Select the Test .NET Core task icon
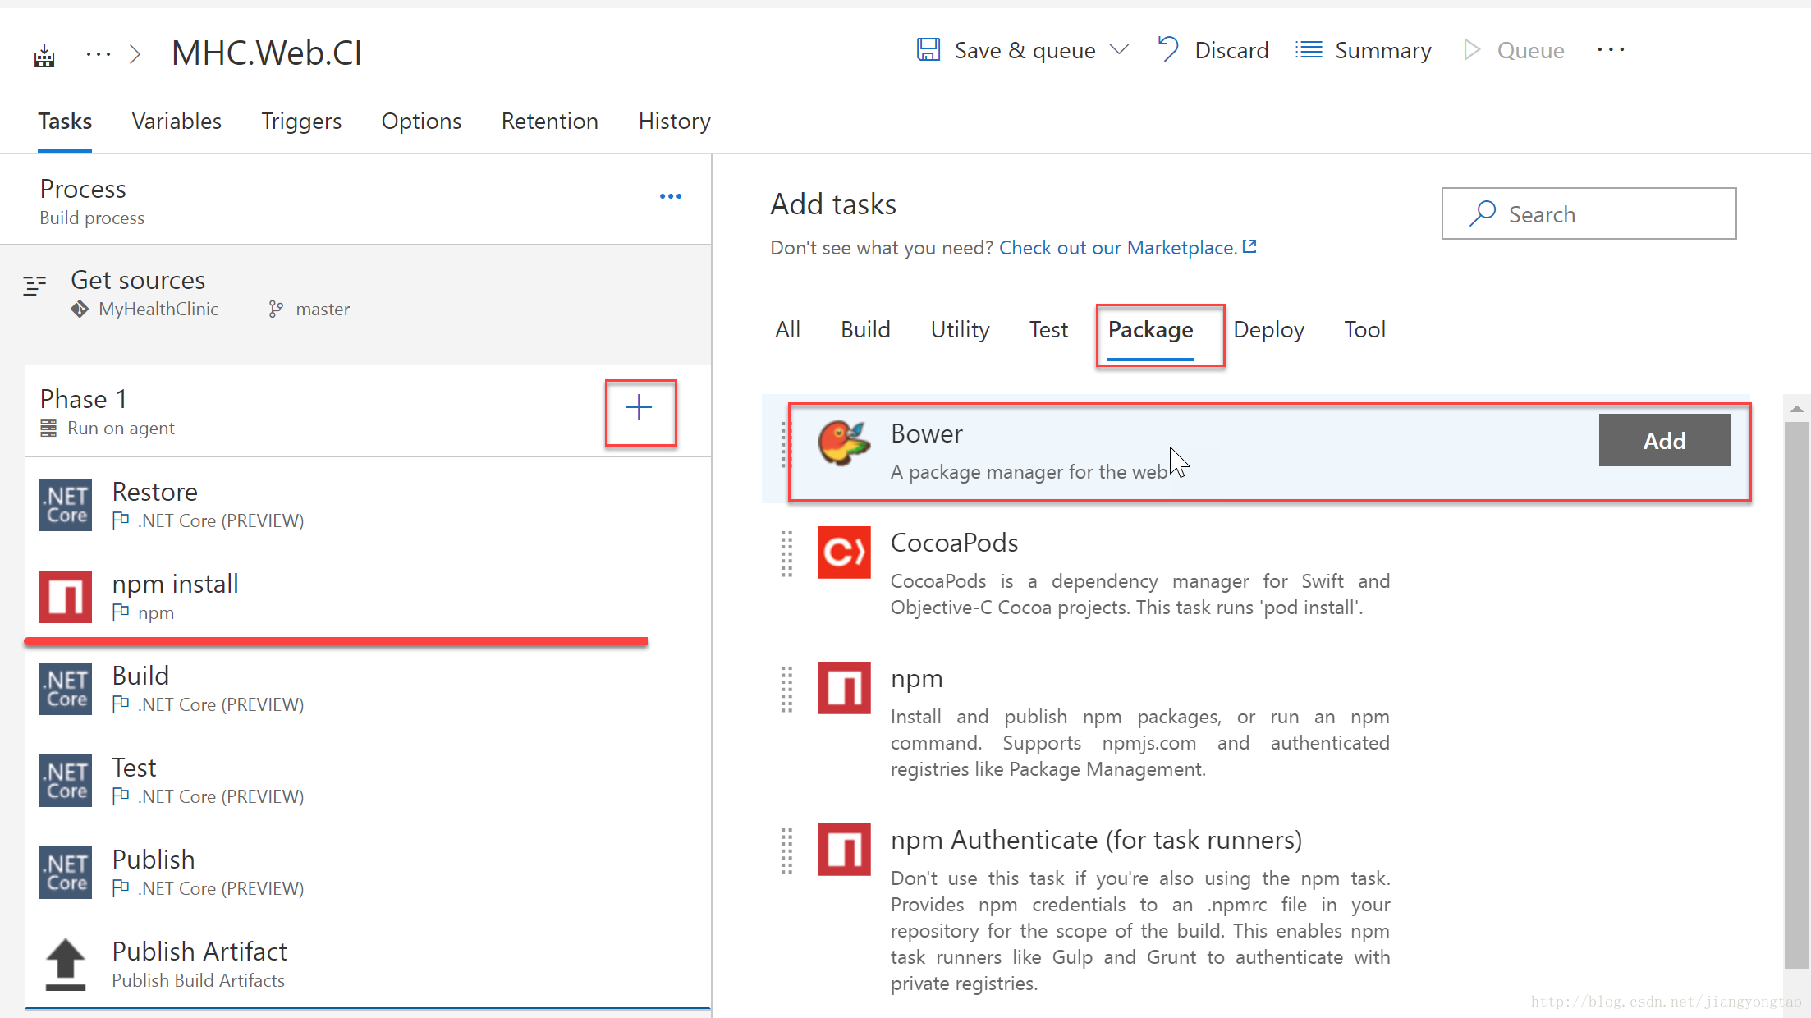Screen dimensions: 1811x1018 coord(66,781)
